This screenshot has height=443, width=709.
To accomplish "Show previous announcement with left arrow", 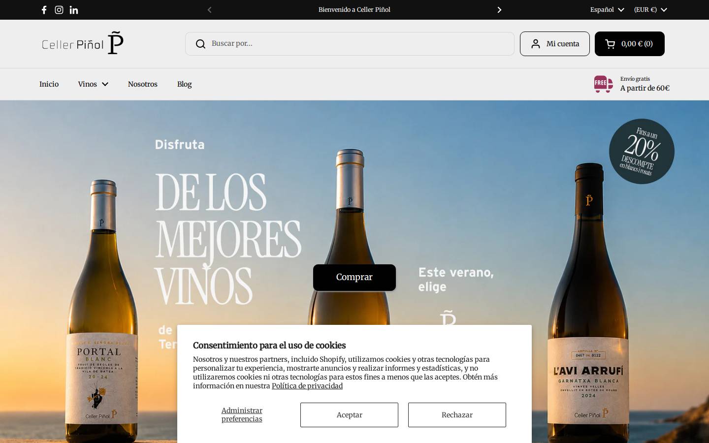I will [209, 10].
